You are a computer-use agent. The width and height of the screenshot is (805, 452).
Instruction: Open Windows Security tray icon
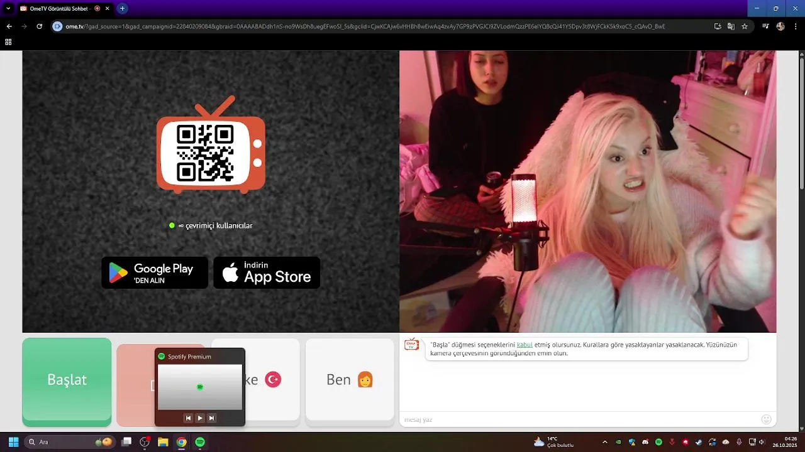632,442
